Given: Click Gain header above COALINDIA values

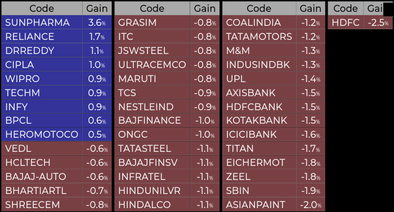Looking at the screenshot, I should pyautogui.click(x=311, y=8).
